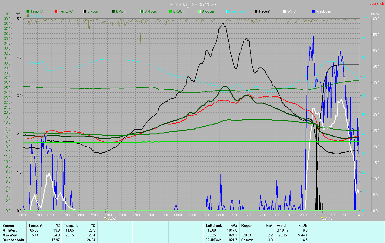Image resolution: width=385 pixels, height=243 pixels.
Task: Click the cyan legend swatch
Action: (x=228, y=11)
